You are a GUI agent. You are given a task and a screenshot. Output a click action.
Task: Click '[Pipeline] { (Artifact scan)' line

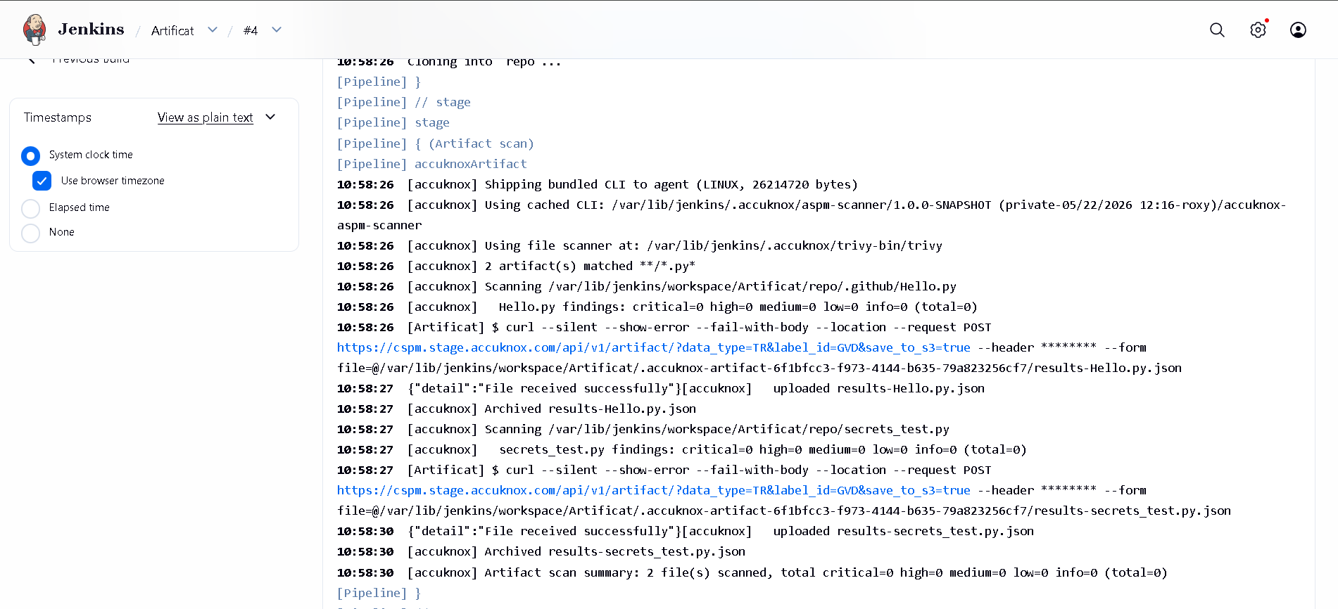(x=435, y=143)
